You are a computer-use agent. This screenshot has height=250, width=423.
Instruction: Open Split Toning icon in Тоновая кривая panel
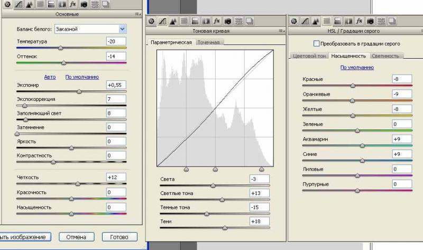[195, 21]
